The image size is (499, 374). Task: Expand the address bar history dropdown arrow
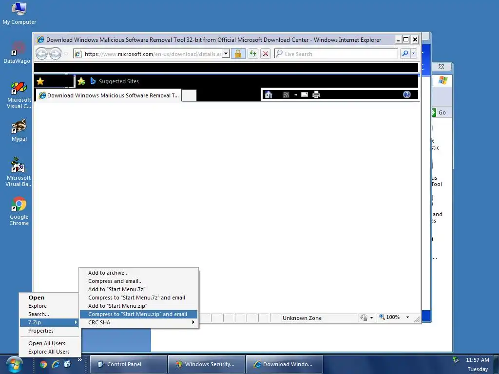point(226,54)
